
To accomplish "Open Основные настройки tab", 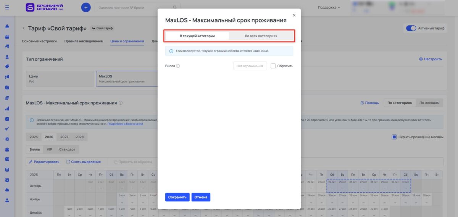I will [39, 41].
